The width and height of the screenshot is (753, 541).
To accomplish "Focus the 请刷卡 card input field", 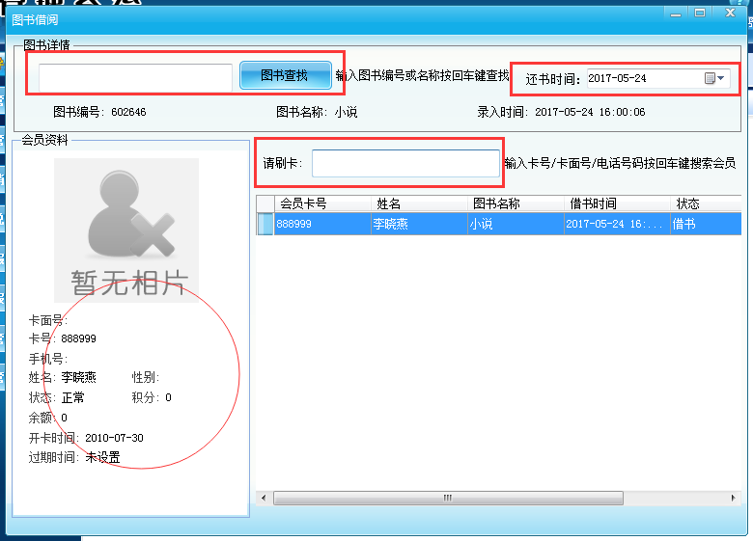I will (405, 163).
